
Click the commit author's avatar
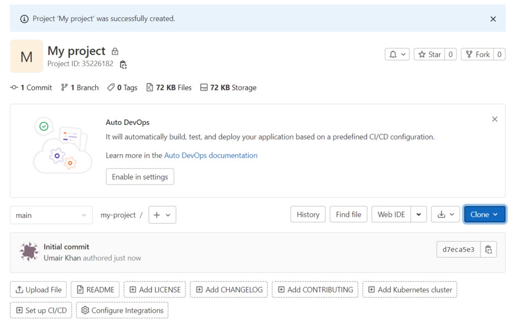coord(29,251)
